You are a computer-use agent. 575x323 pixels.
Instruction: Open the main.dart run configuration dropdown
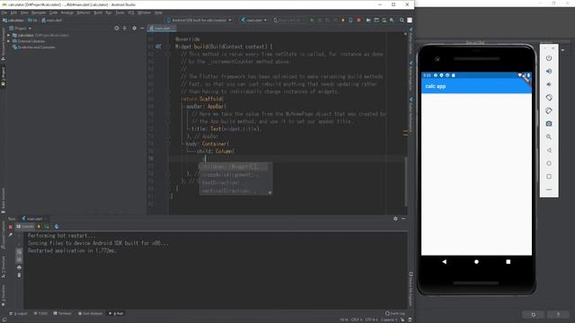(253, 20)
